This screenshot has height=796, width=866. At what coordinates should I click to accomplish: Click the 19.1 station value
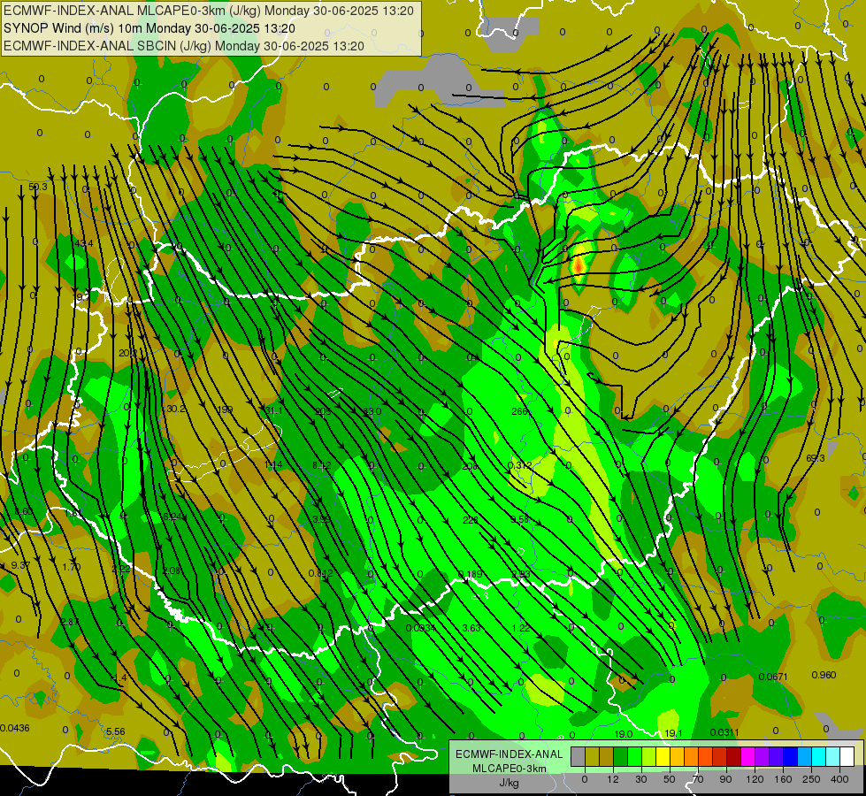673,733
